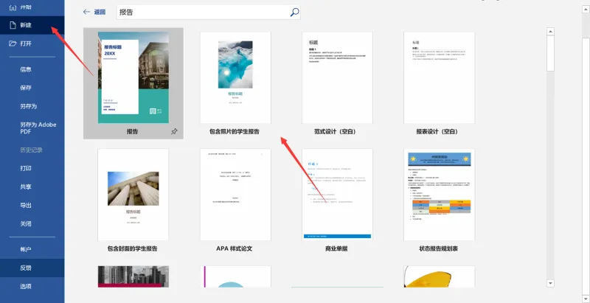
Task: Click the 商业单据 caption
Action: 336,248
